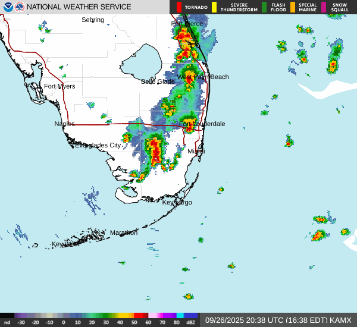Click the green Flash Flood legend marker

[264, 7]
